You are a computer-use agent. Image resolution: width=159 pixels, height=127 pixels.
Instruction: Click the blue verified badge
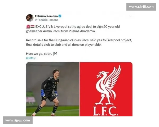[60, 16]
